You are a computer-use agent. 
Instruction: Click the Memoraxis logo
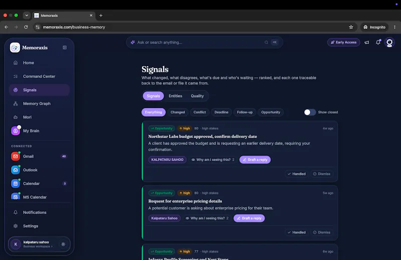(x=15, y=47)
